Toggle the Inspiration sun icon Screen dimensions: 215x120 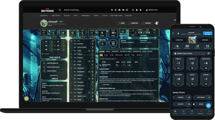[123, 32]
